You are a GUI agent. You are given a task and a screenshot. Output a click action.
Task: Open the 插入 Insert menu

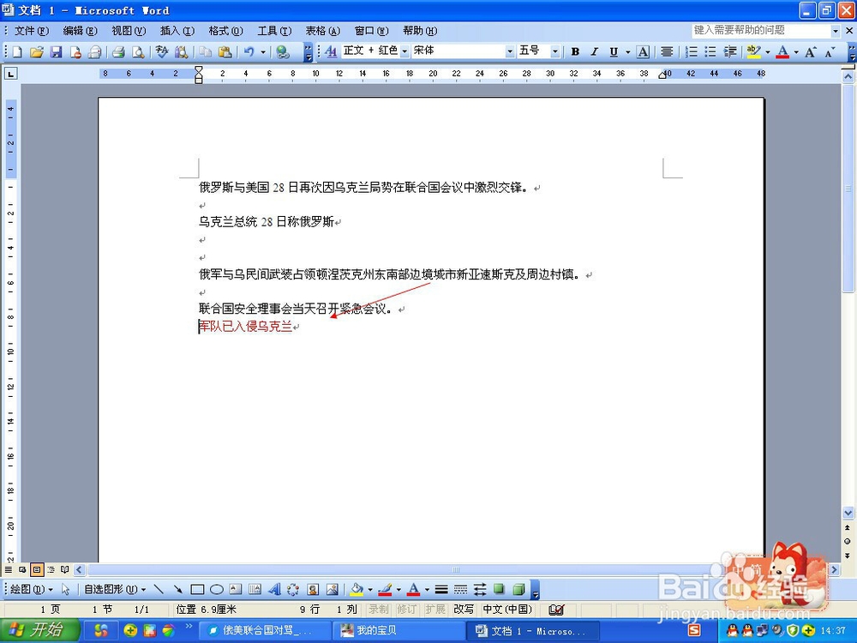177,31
